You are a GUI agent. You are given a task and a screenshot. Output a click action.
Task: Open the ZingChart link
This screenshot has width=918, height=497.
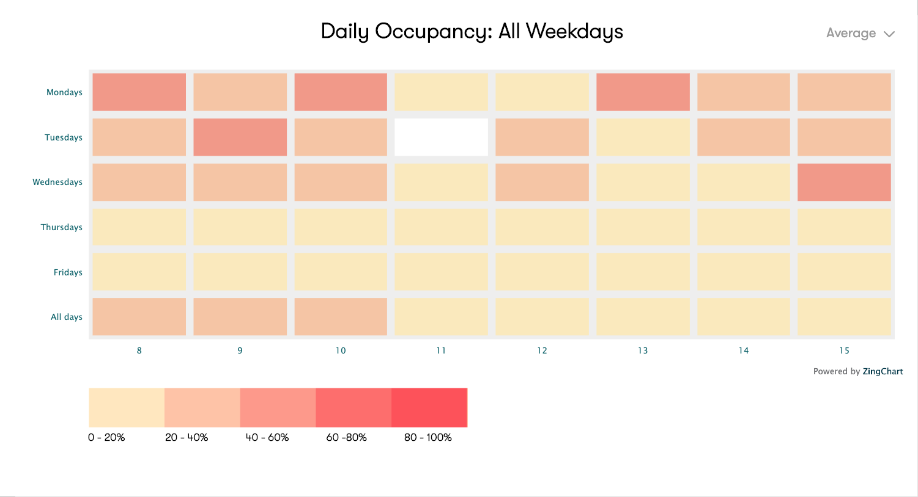pos(883,371)
